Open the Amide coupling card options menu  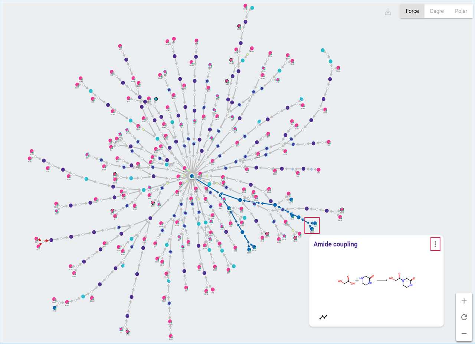click(x=435, y=244)
